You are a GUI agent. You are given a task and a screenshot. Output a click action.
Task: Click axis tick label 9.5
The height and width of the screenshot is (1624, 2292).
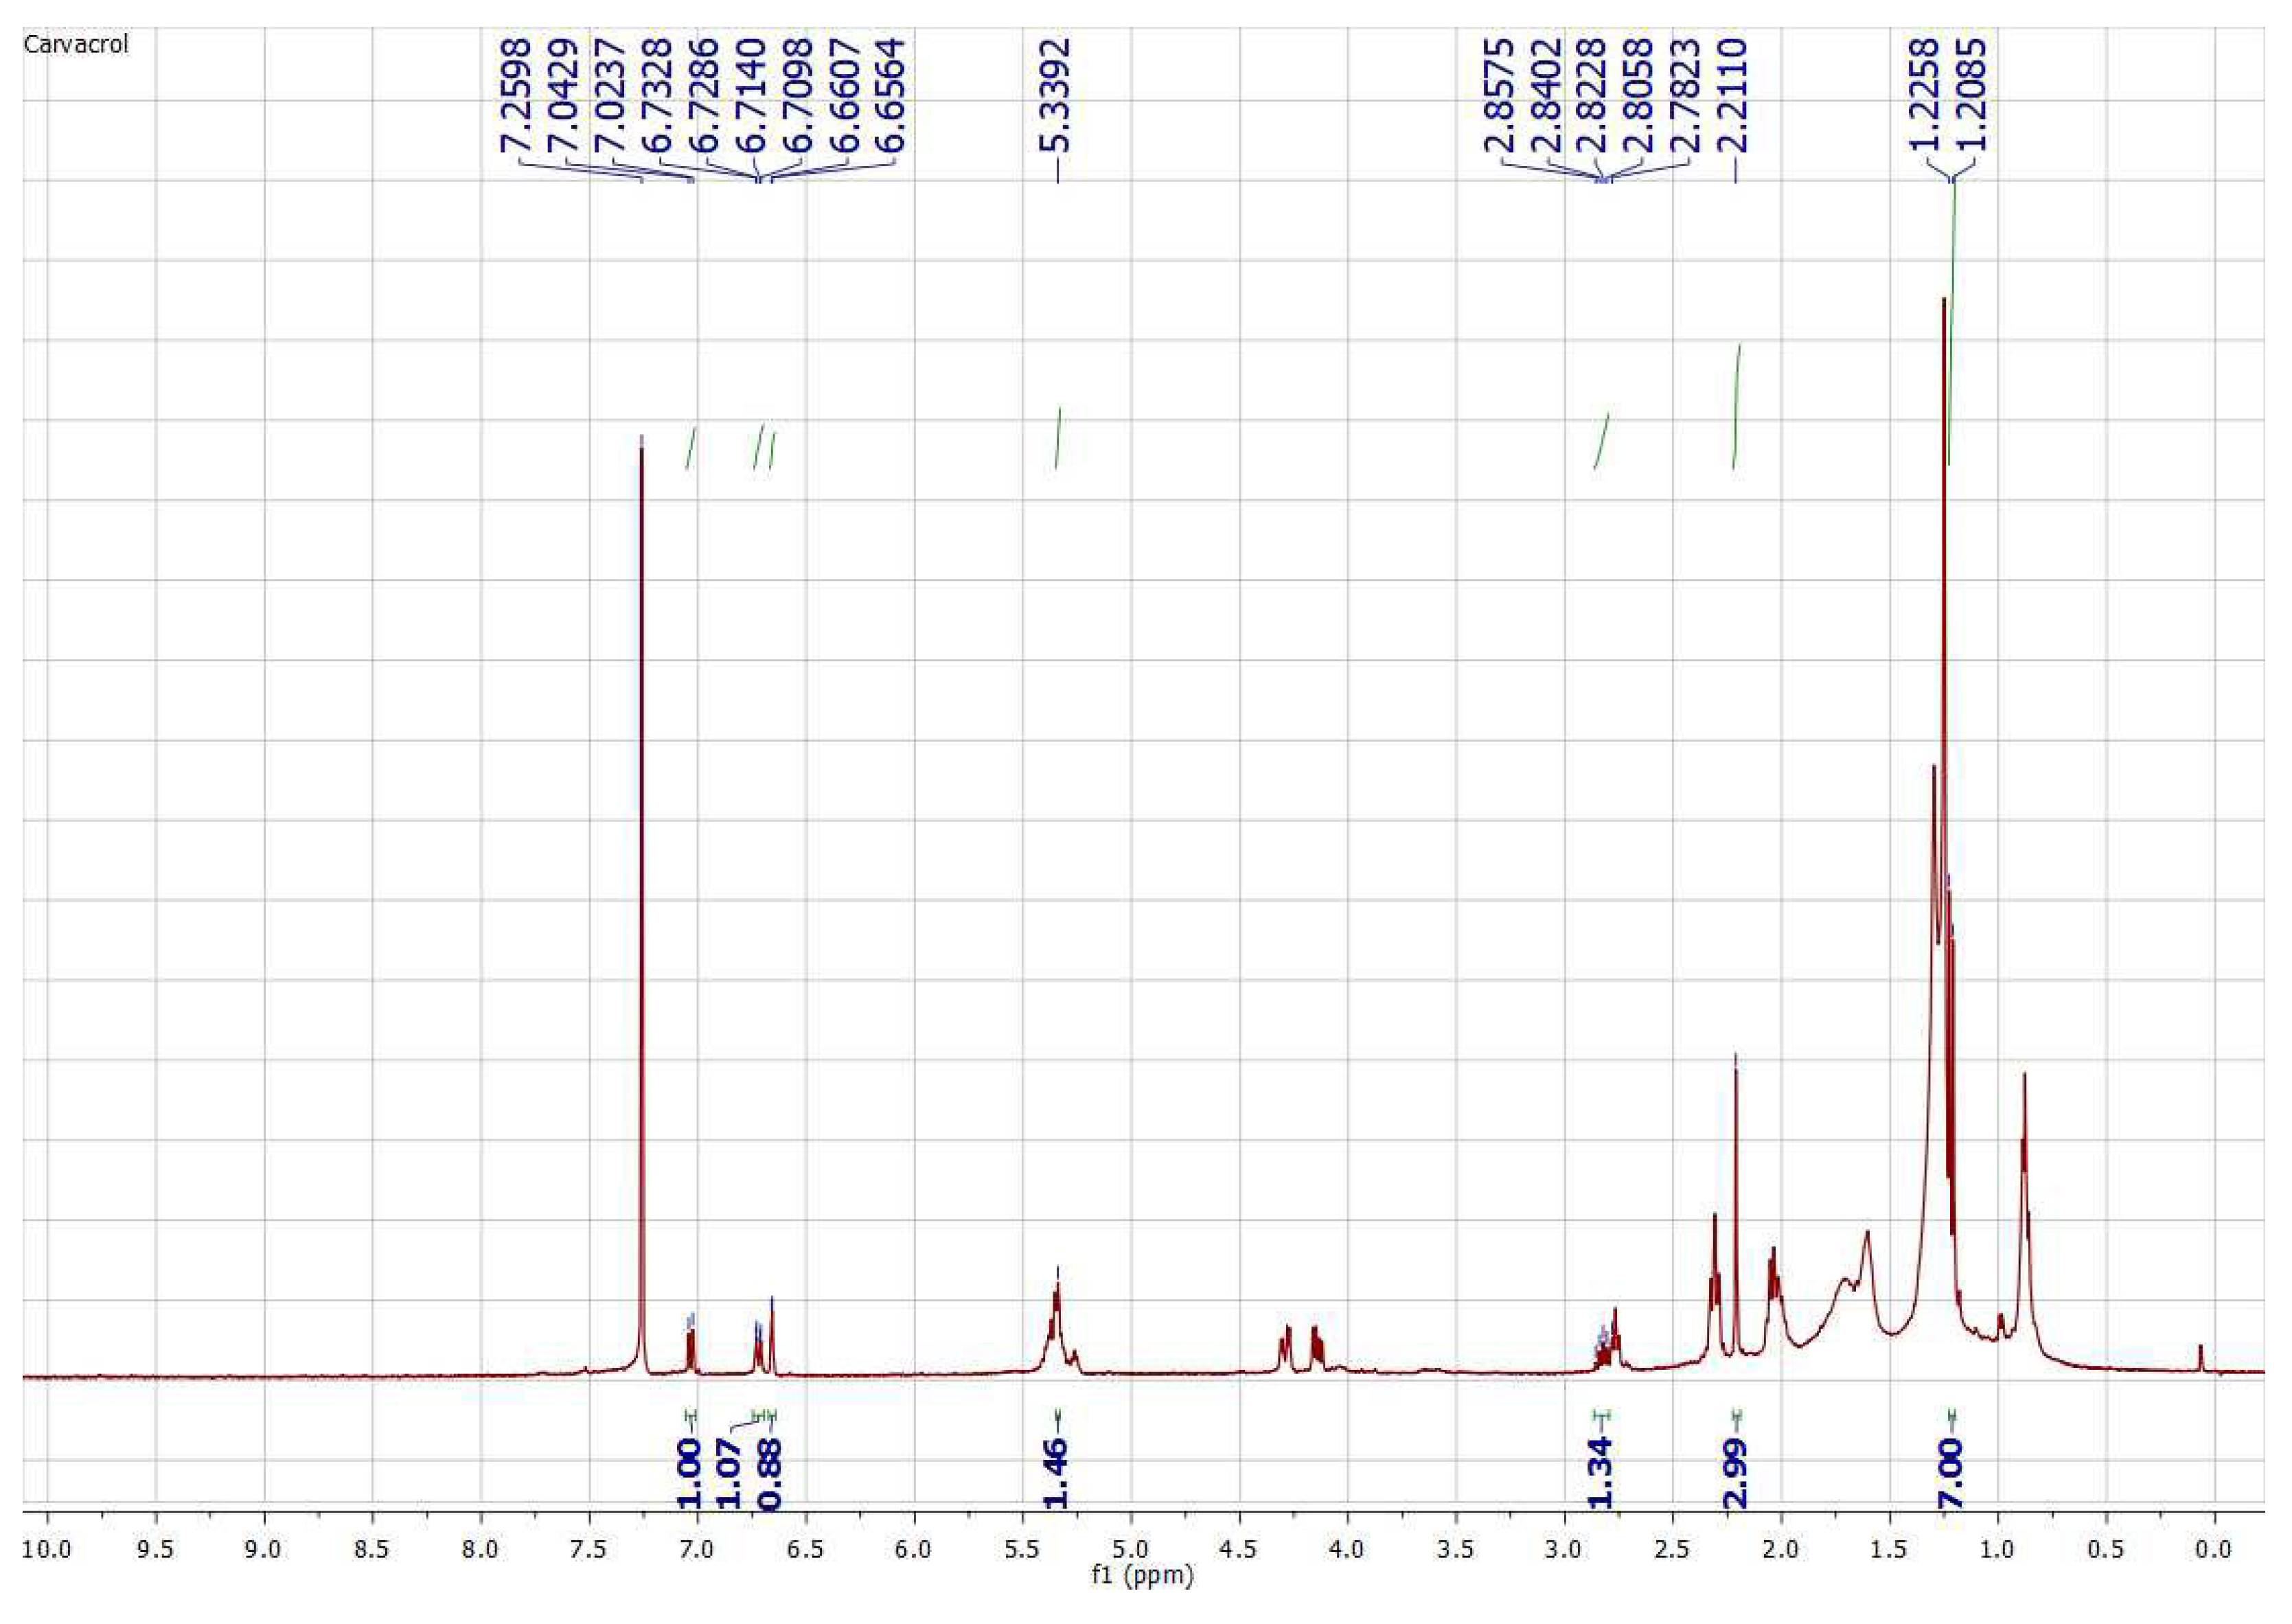[x=155, y=1550]
